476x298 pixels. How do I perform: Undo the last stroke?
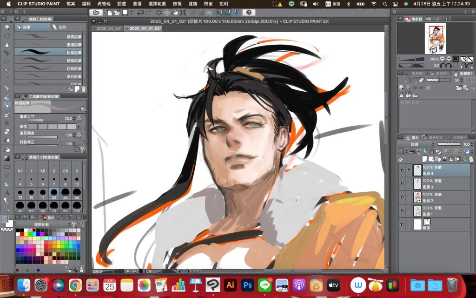140,13
